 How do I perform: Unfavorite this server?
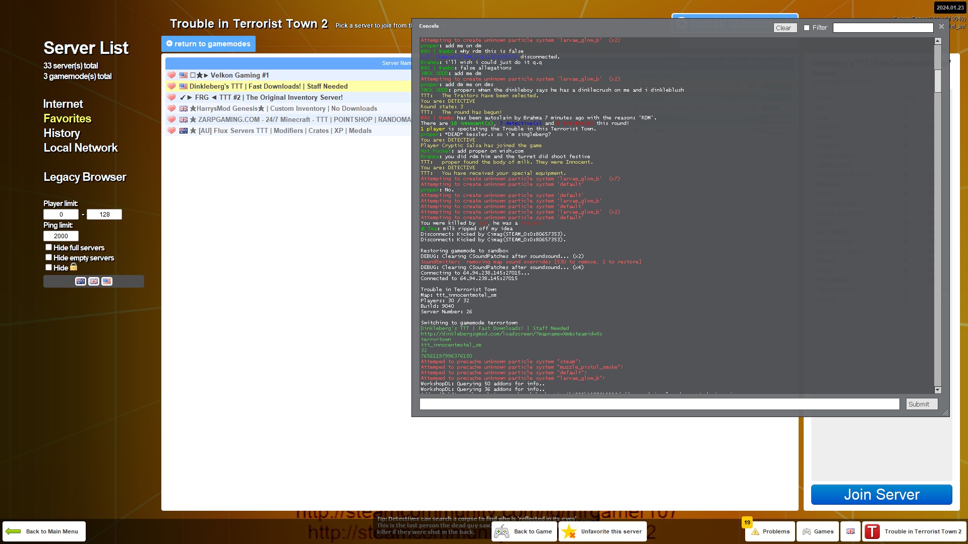pyautogui.click(x=602, y=531)
